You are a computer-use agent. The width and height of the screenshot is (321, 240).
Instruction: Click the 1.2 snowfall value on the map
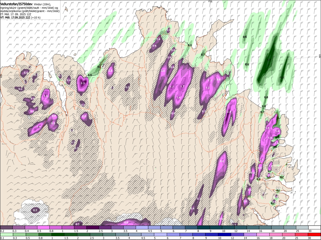208,88
